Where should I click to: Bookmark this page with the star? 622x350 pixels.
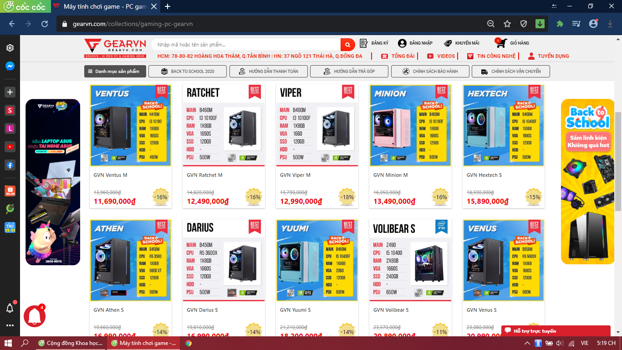(507, 24)
